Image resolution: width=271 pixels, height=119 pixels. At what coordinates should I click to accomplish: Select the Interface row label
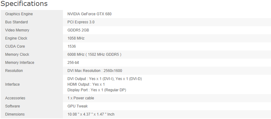[x=12, y=84]
